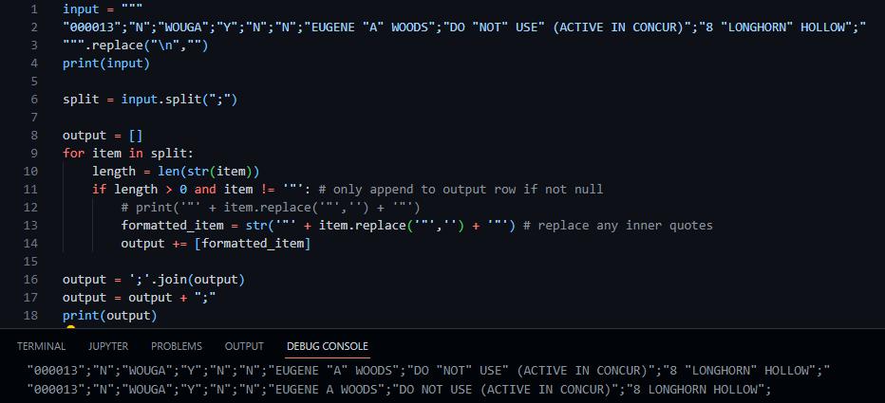Select line number 1 in the gutter
The width and height of the screenshot is (885, 403).
tap(35, 9)
